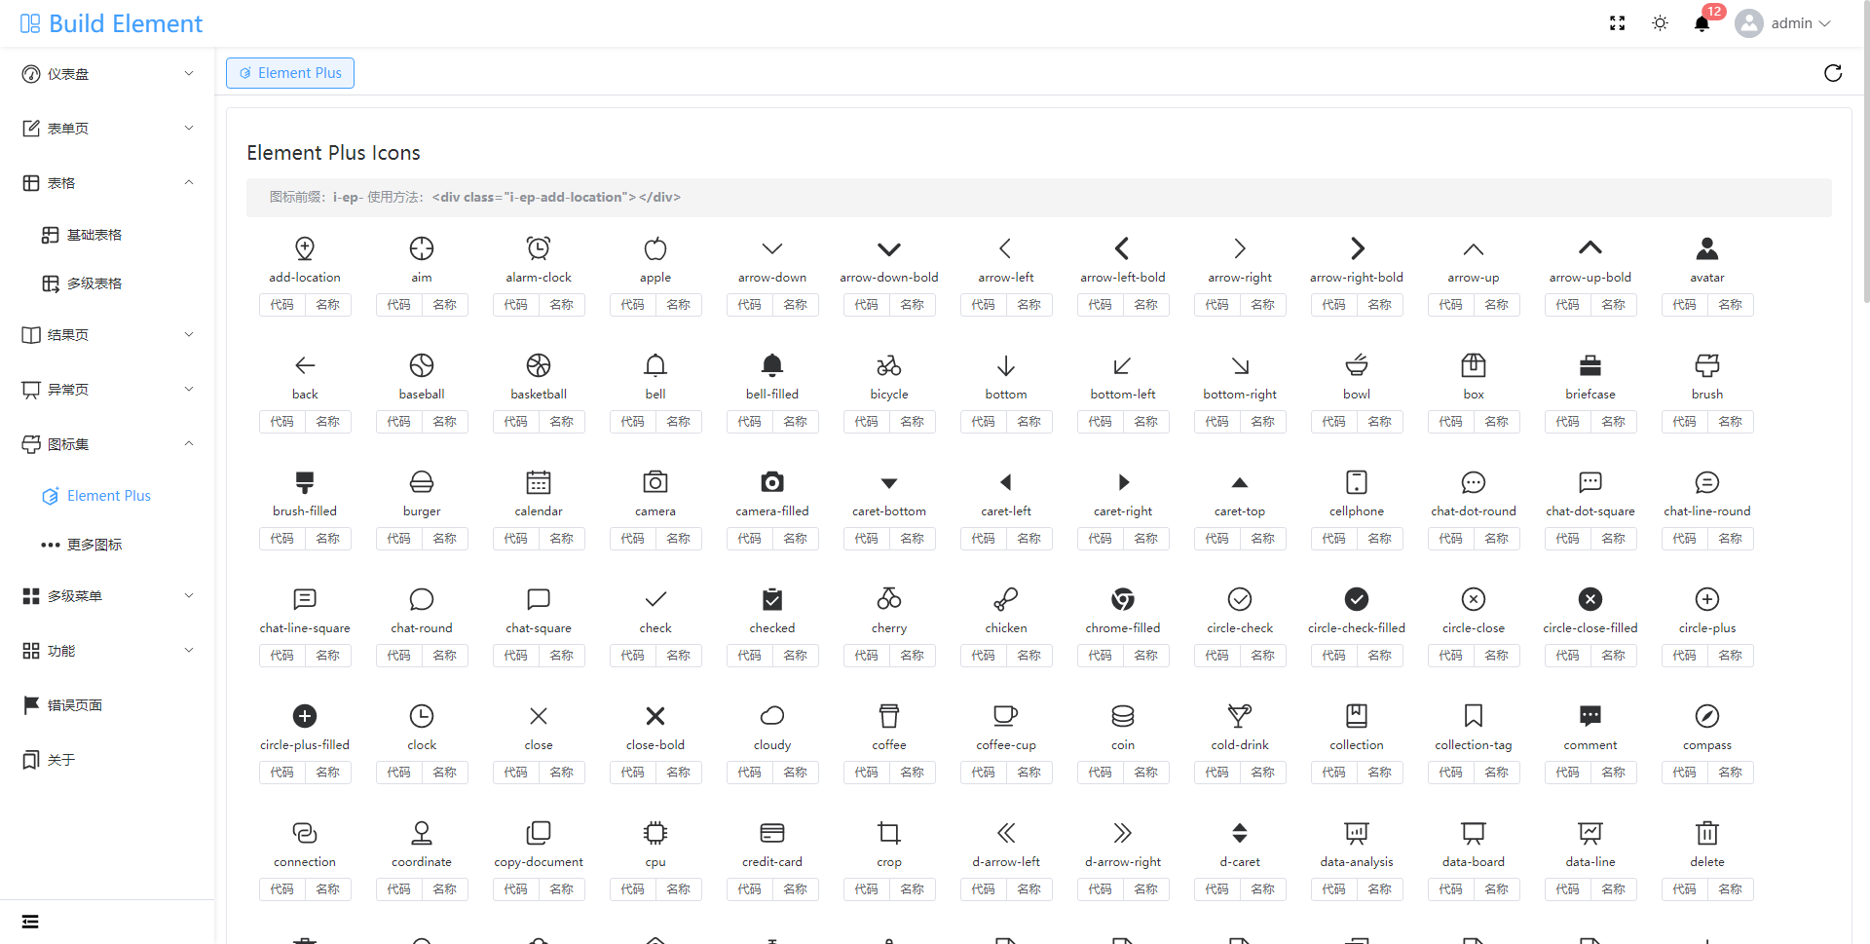Click the data-analysis icon
Screen dimensions: 1870x944
[x=1357, y=833]
